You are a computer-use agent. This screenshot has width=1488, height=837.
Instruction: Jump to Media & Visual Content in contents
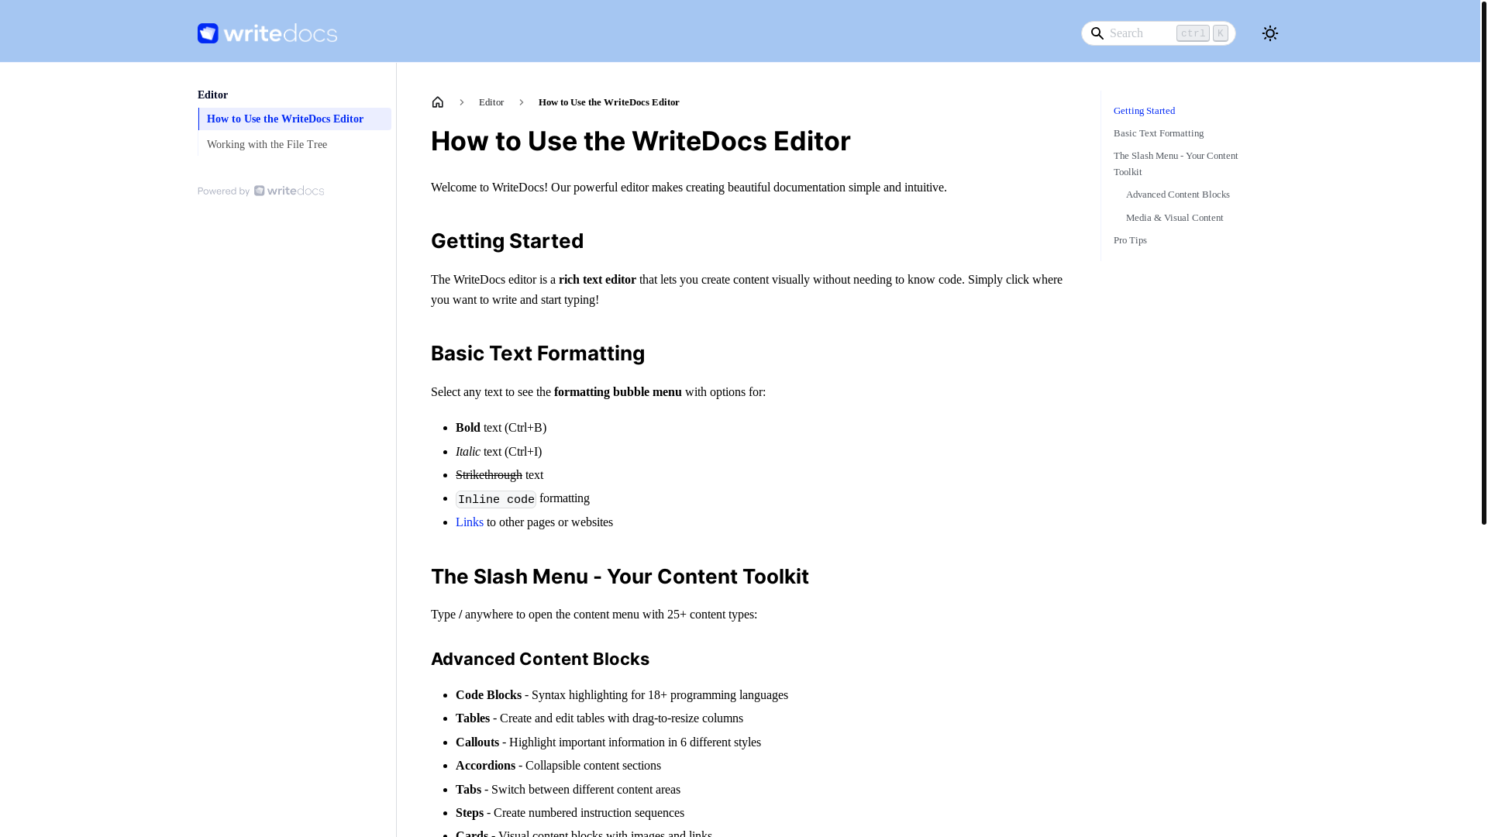pyautogui.click(x=1174, y=218)
